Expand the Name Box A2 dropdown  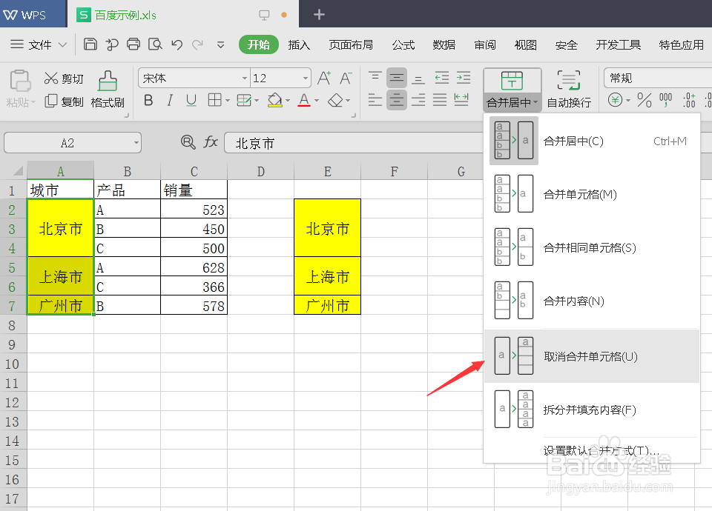(136, 143)
